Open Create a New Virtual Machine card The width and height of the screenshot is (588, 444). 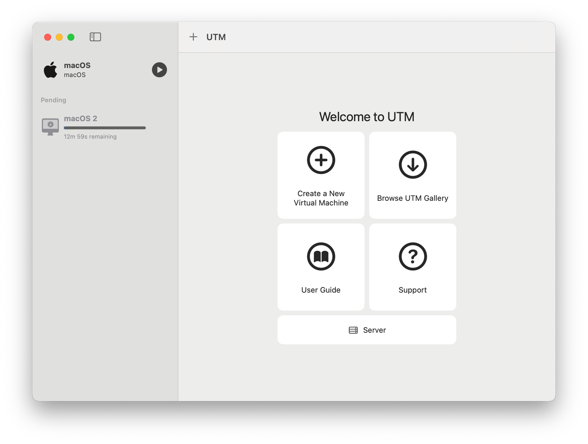click(x=321, y=175)
